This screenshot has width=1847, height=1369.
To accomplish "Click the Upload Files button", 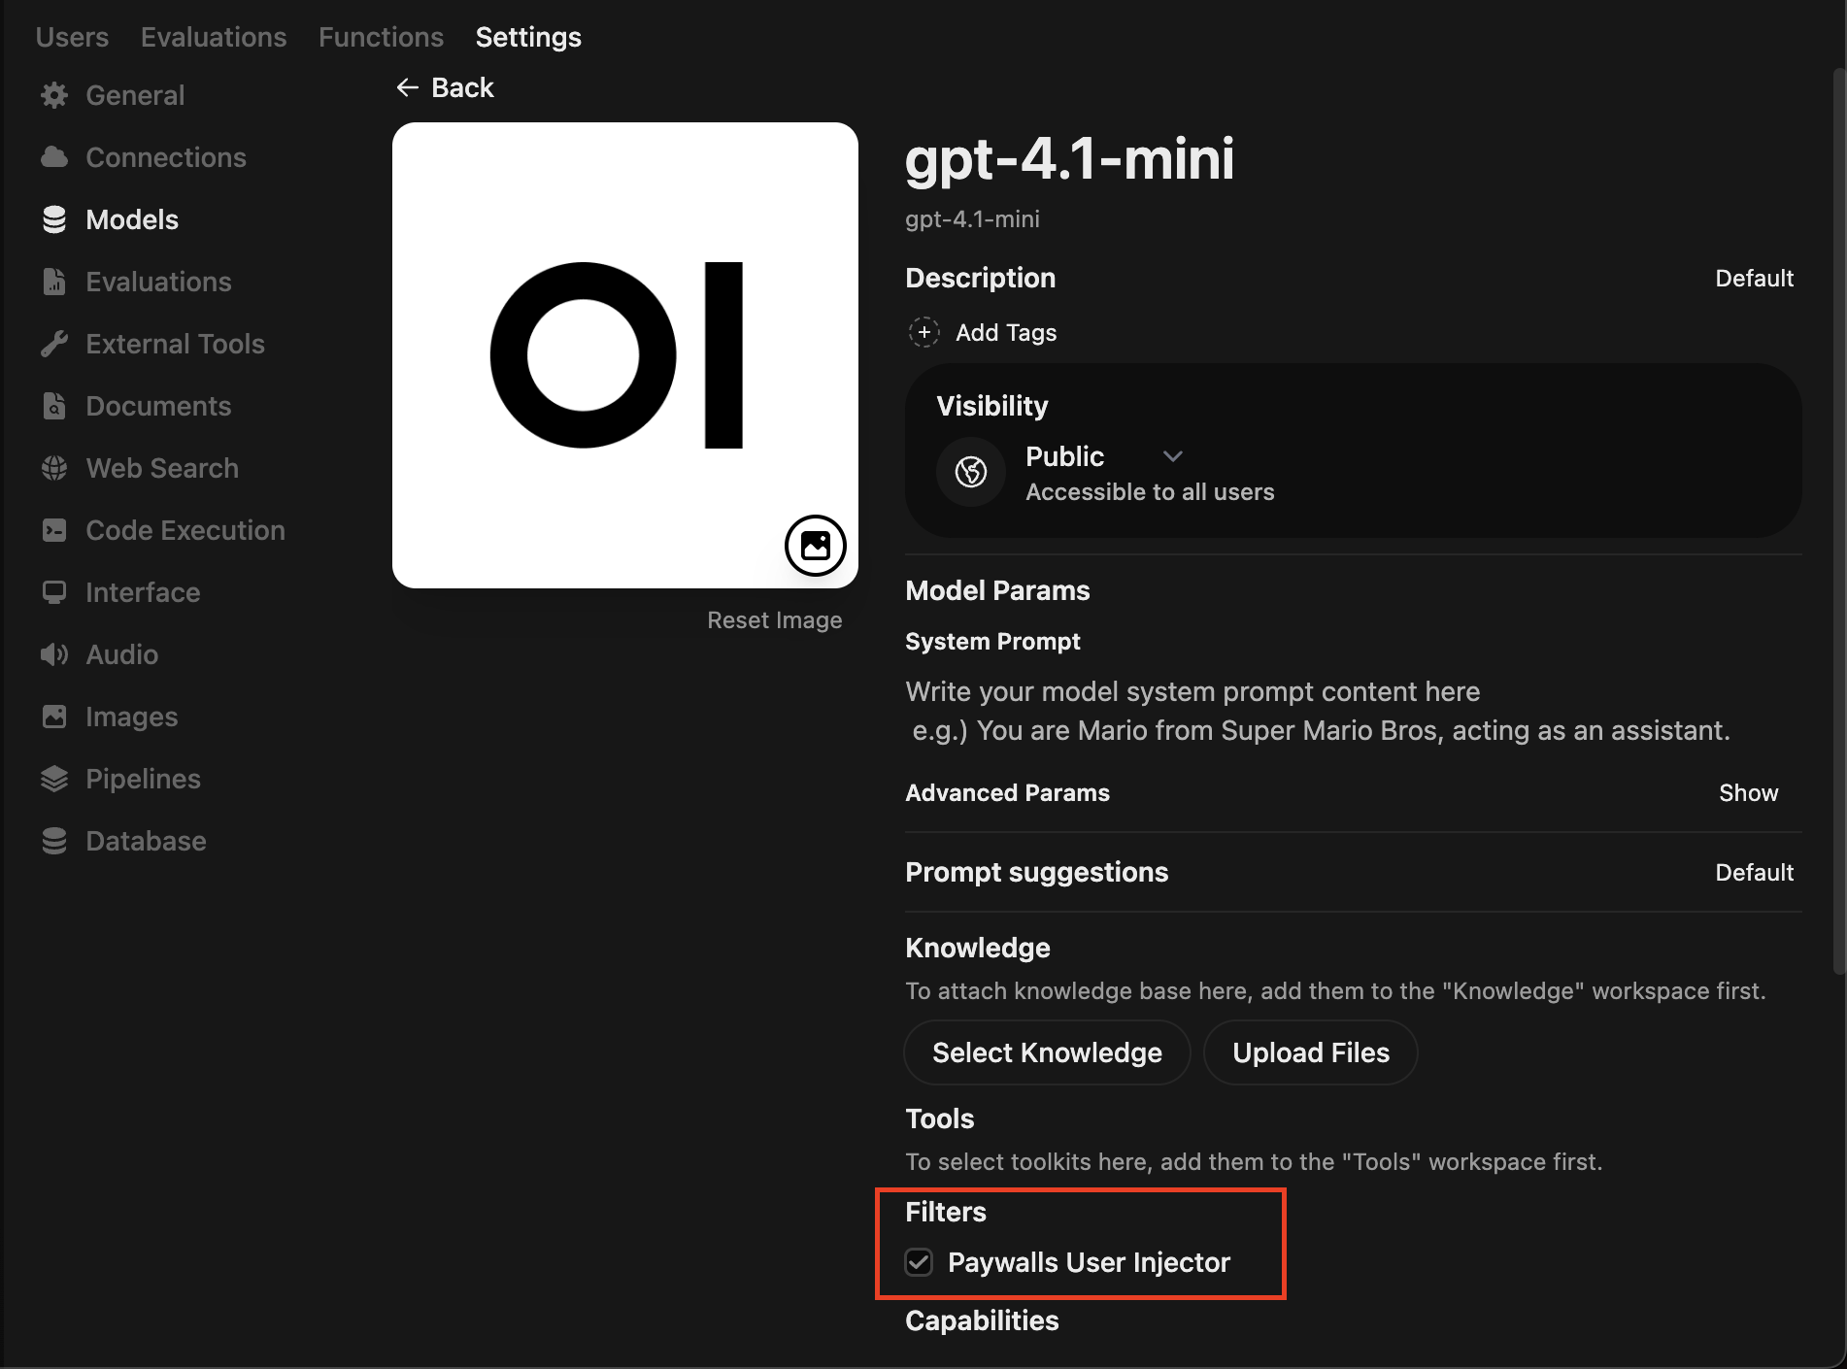I will pos(1311,1052).
